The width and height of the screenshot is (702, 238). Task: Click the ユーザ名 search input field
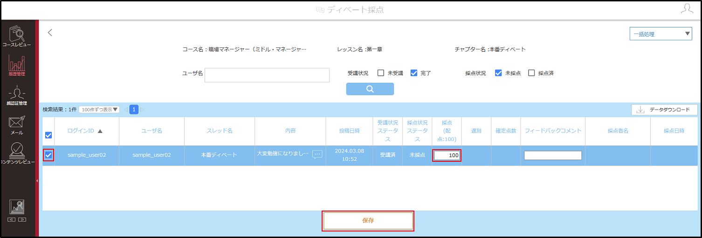coord(267,75)
